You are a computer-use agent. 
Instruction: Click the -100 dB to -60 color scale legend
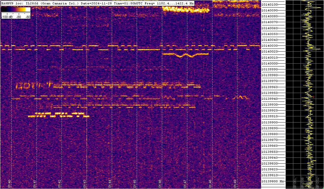(x=16, y=13)
